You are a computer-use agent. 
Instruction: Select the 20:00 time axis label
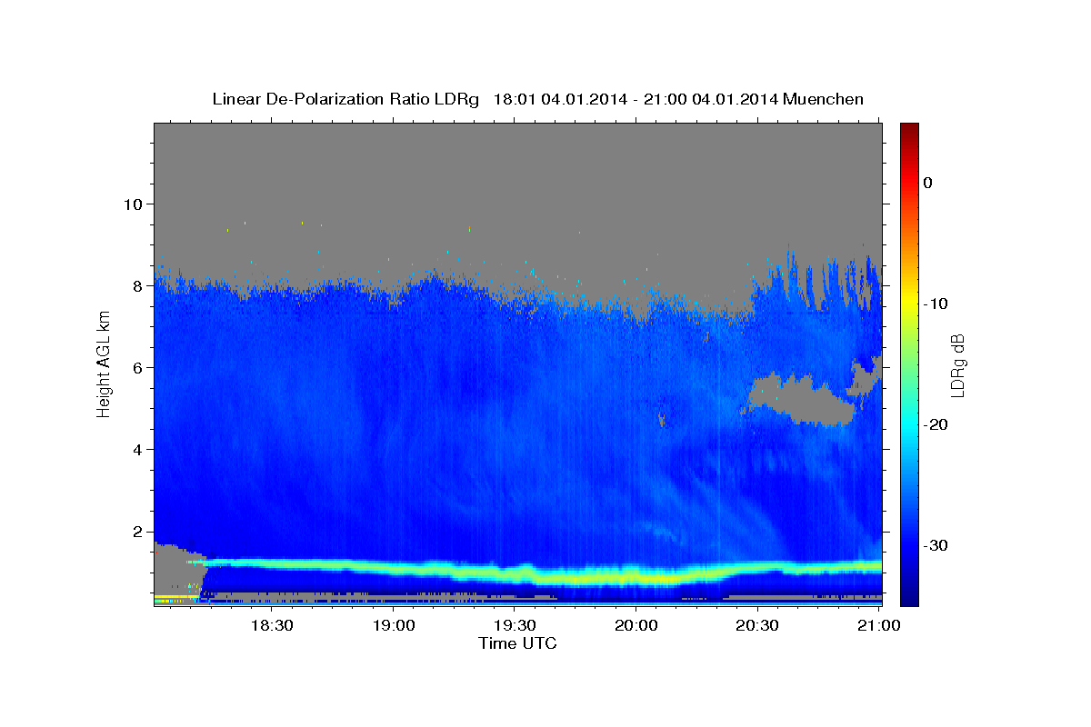point(636,626)
